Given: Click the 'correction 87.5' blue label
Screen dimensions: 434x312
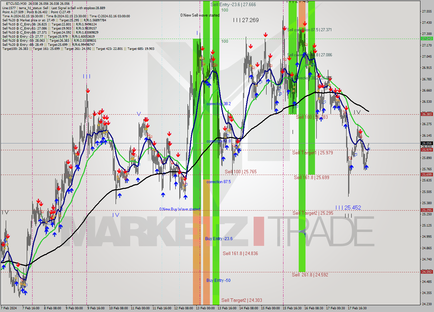Looking at the screenshot, I should click(219, 182).
